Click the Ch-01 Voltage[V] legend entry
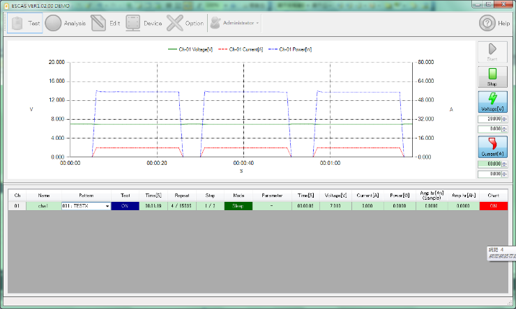This screenshot has height=309, width=516. [191, 49]
